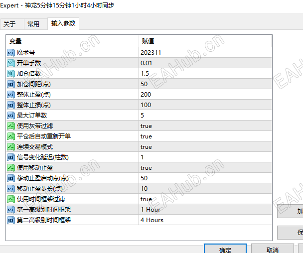Click the boolean icon beside 连续交易模式
Image resolution: width=303 pixels, height=253 pixels.
pyautogui.click(x=11, y=147)
